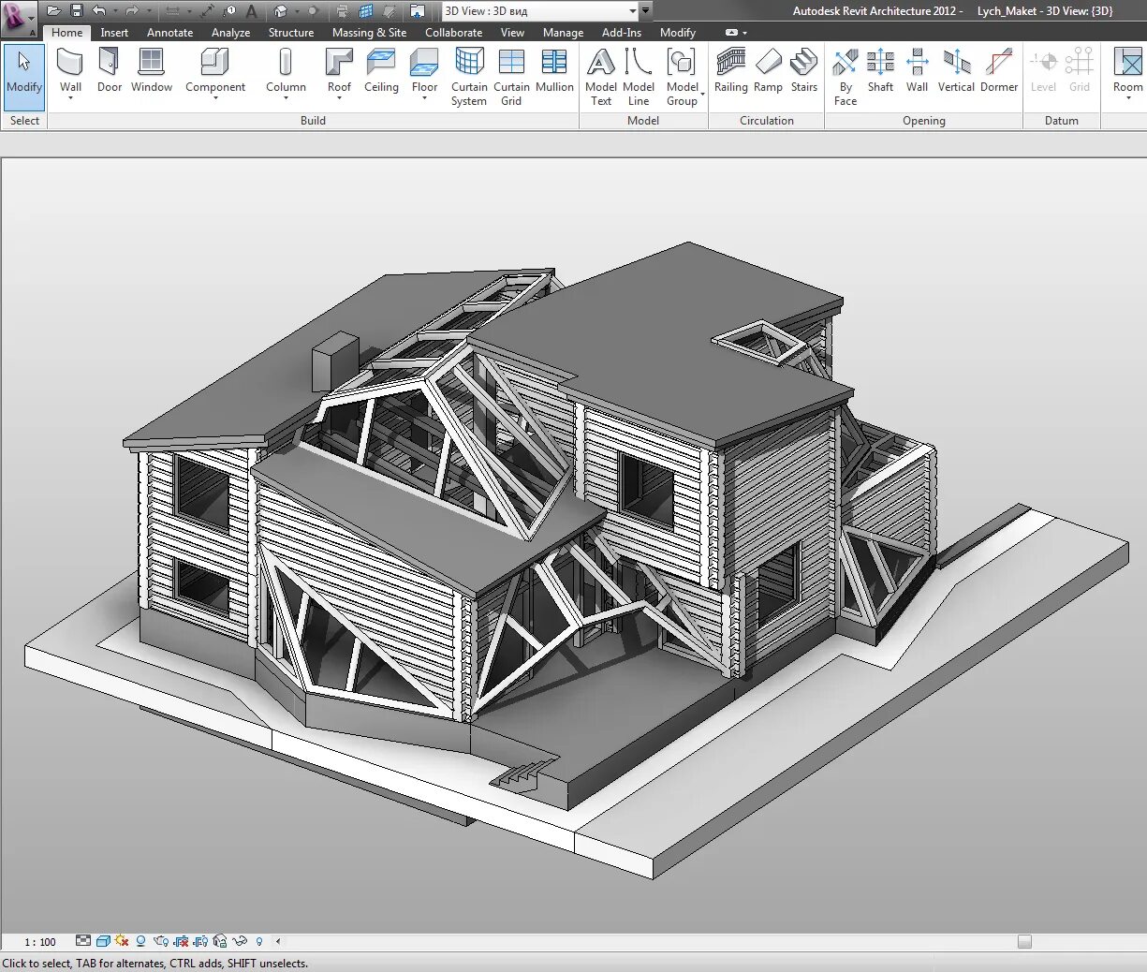Toggle temporary hide/isolate sunglasses icon
Screen dimensions: 1147x972
pos(240,941)
